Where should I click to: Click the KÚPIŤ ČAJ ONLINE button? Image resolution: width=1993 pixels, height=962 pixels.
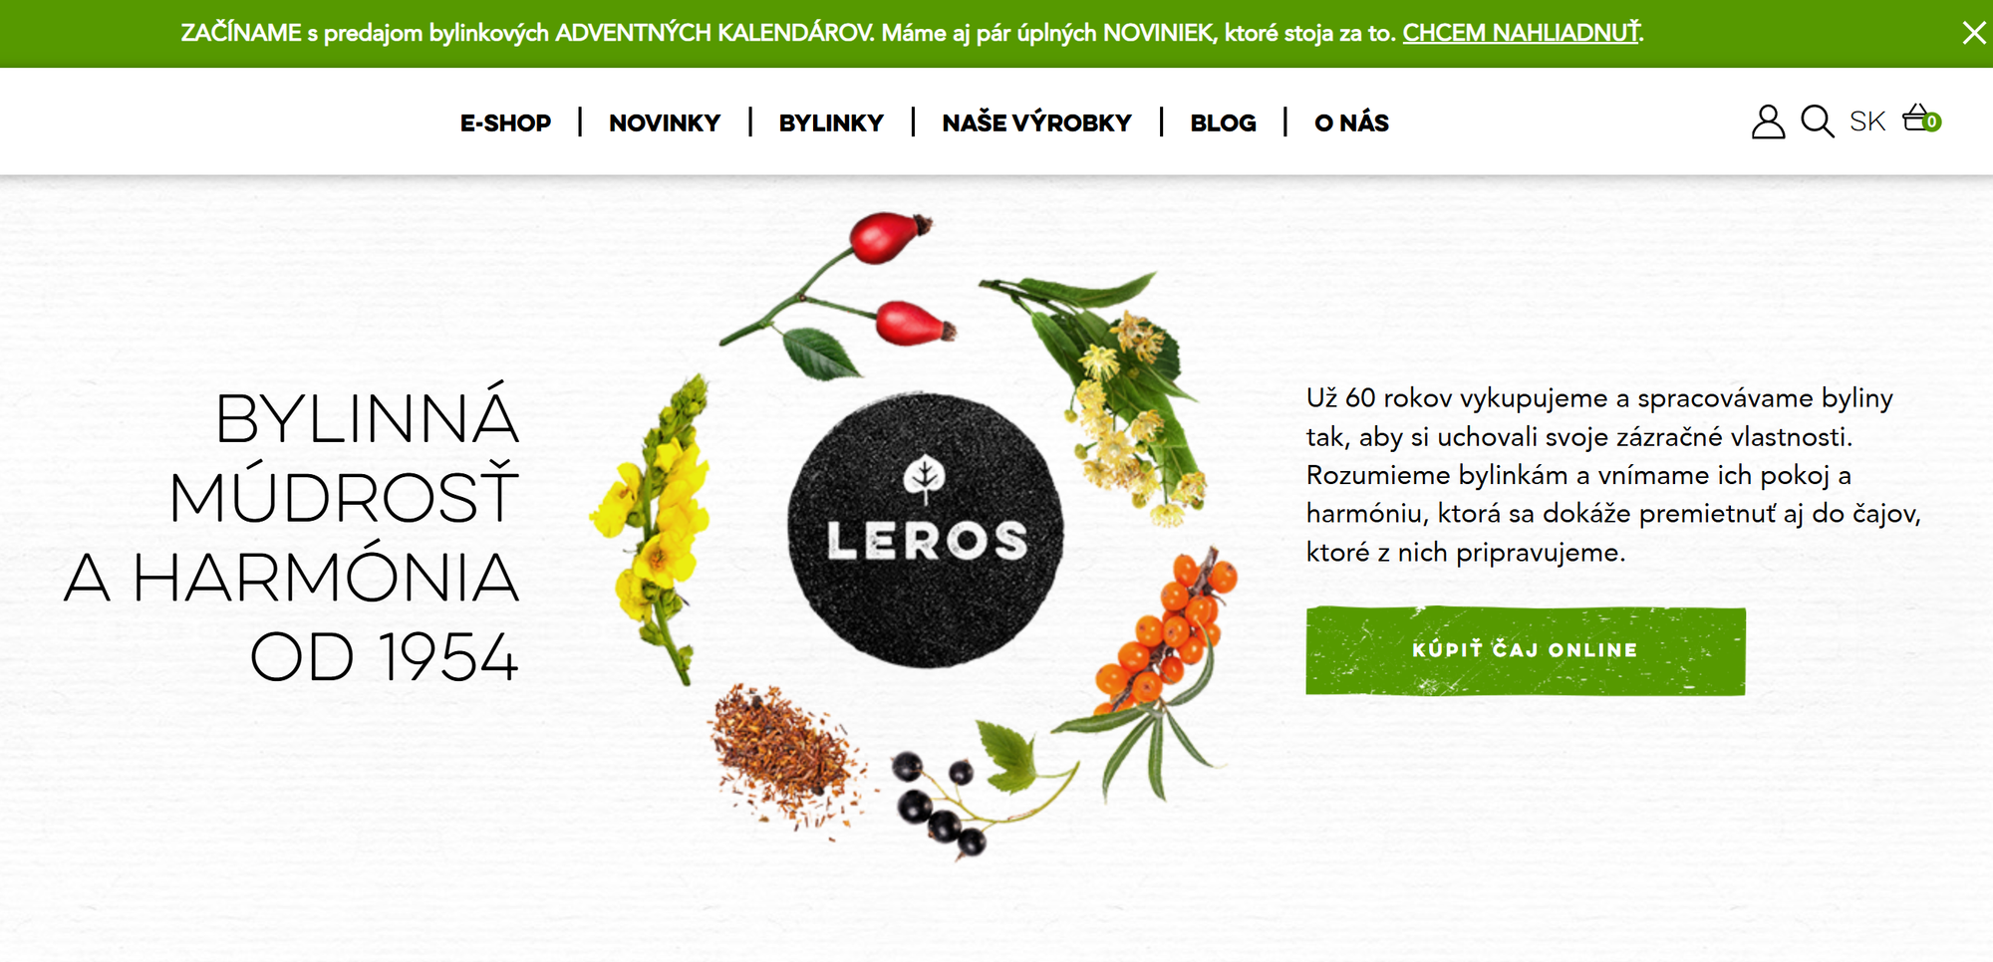[x=1526, y=650]
